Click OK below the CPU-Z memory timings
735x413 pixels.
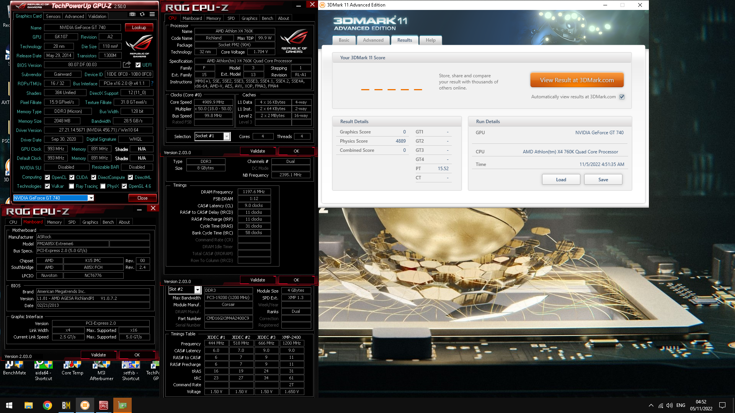[x=296, y=280]
